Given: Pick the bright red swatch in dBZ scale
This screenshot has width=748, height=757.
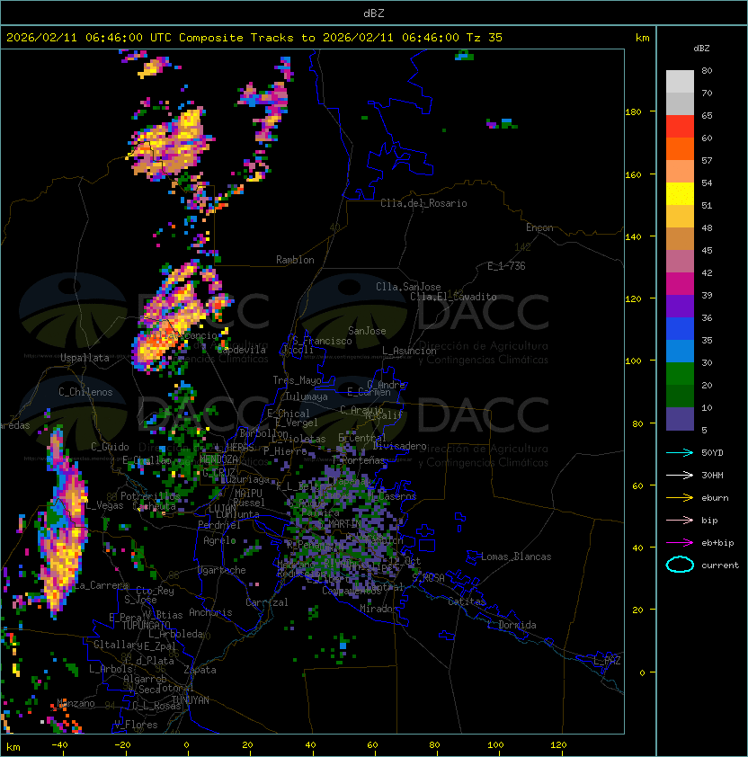Looking at the screenshot, I should coord(680,127).
